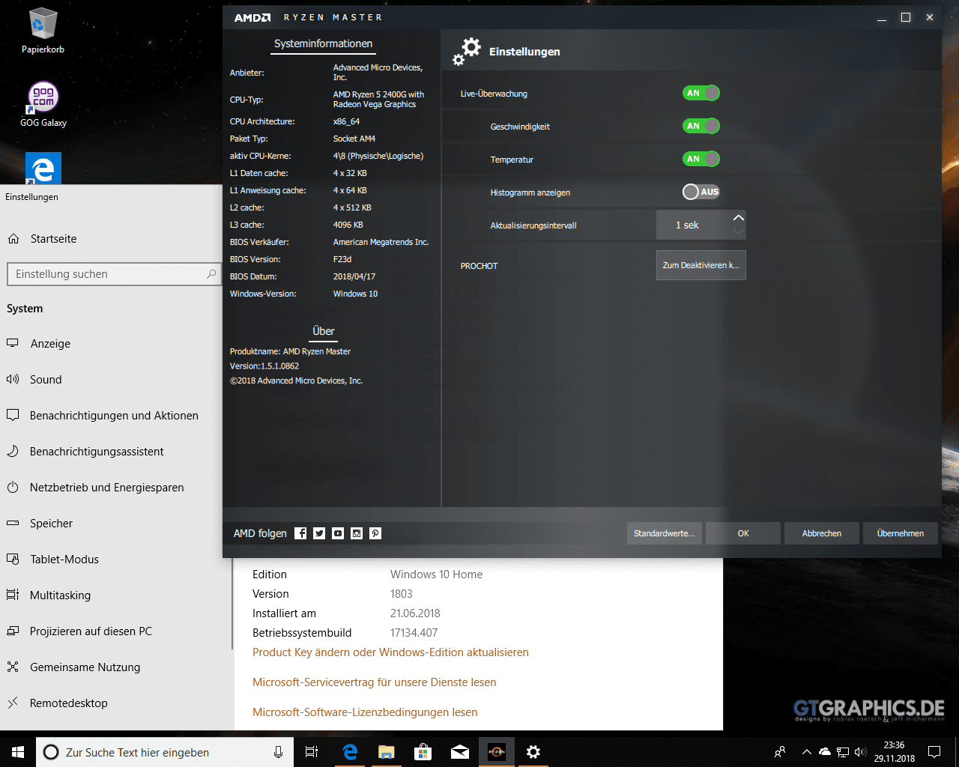Switch off the Temperatur toggle
Image resolution: width=959 pixels, height=767 pixels.
[701, 159]
